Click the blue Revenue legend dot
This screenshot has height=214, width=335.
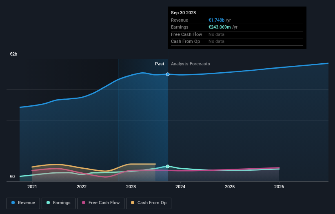click(13, 203)
